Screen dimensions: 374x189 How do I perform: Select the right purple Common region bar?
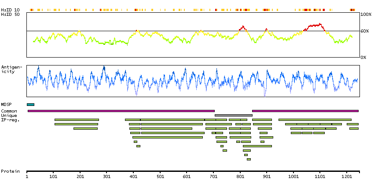point(305,111)
